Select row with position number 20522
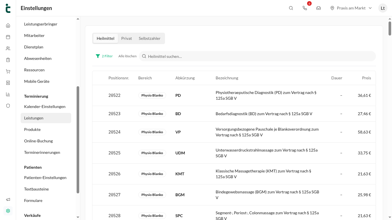Screen dimensions: 392x220 [234, 95]
